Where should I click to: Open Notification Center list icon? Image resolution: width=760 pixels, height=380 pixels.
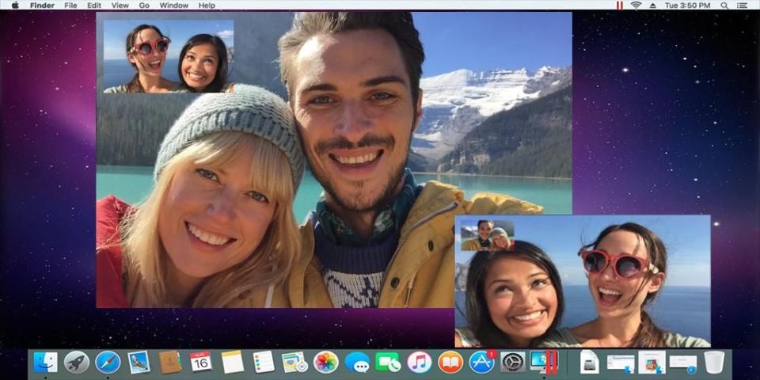pos(745,6)
